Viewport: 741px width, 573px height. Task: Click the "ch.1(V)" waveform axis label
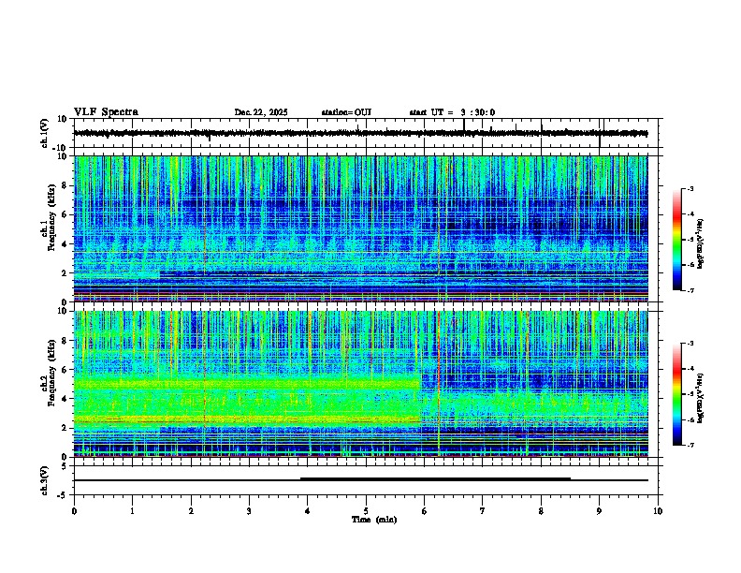tap(45, 133)
